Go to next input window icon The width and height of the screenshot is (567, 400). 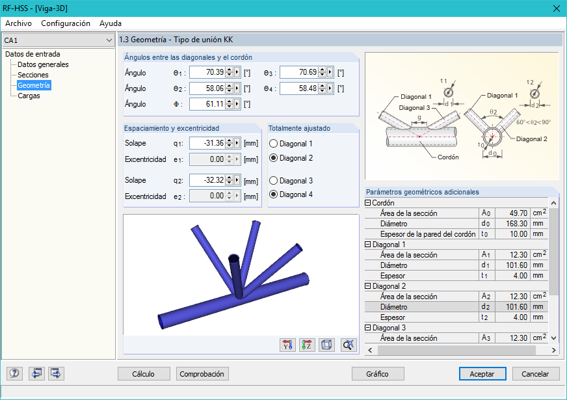[x=56, y=373]
